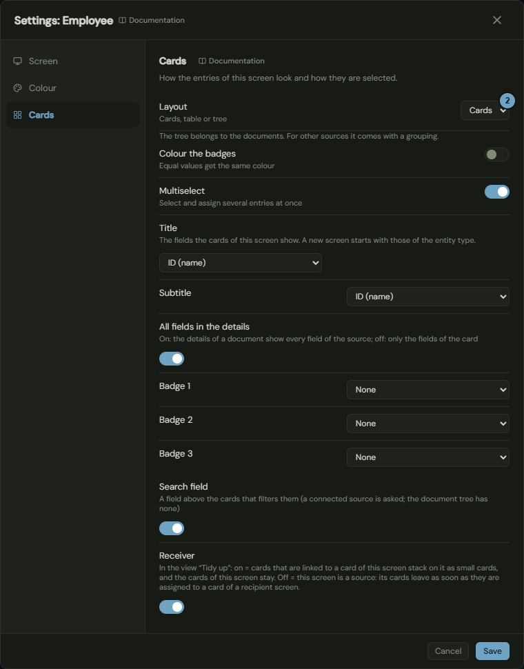Click the 'Settings: Employee' dialog title
The width and height of the screenshot is (524, 669).
(63, 21)
